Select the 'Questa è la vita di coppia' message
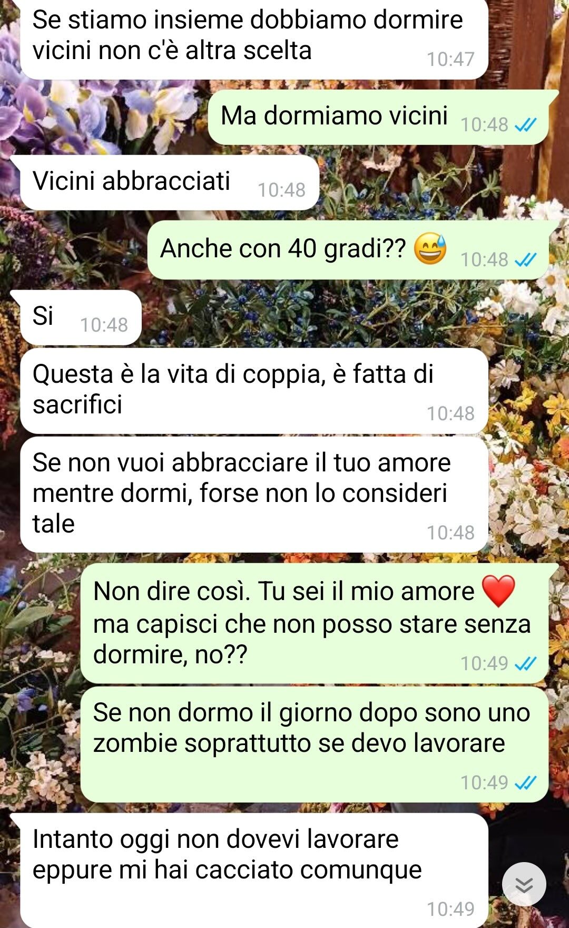The width and height of the screenshot is (569, 928). (x=254, y=391)
